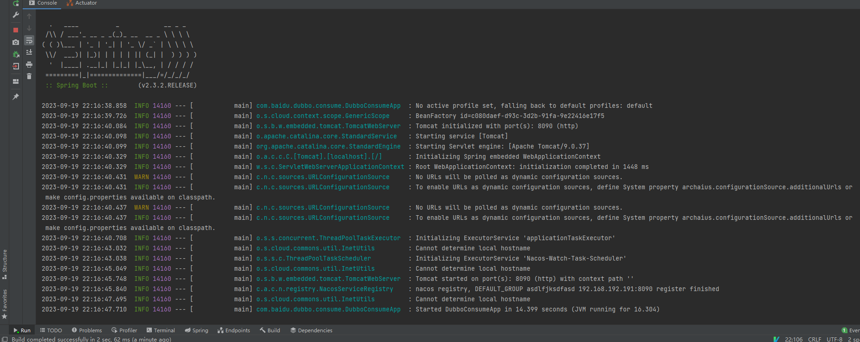Viewport: 860px width, 342px height.
Task: Pin the Run tab
Action: (16, 97)
